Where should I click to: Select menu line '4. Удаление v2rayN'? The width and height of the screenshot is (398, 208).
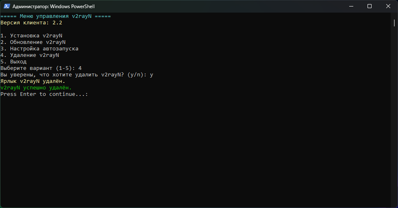pos(30,55)
